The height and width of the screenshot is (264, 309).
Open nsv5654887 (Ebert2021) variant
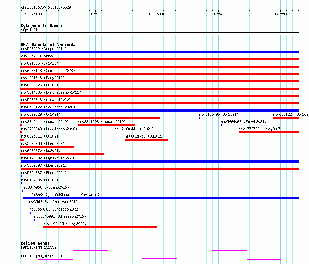click(x=44, y=173)
